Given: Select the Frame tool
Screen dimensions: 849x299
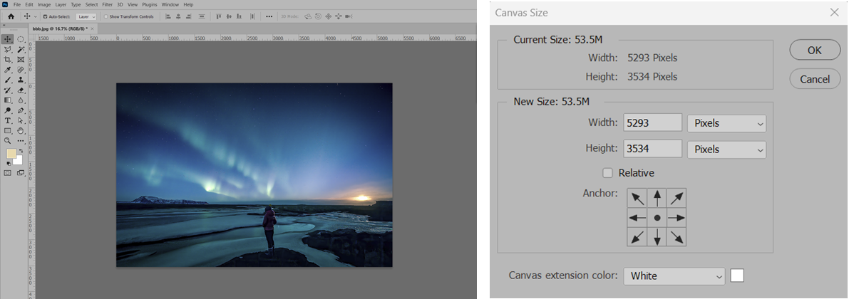Looking at the screenshot, I should [x=21, y=60].
